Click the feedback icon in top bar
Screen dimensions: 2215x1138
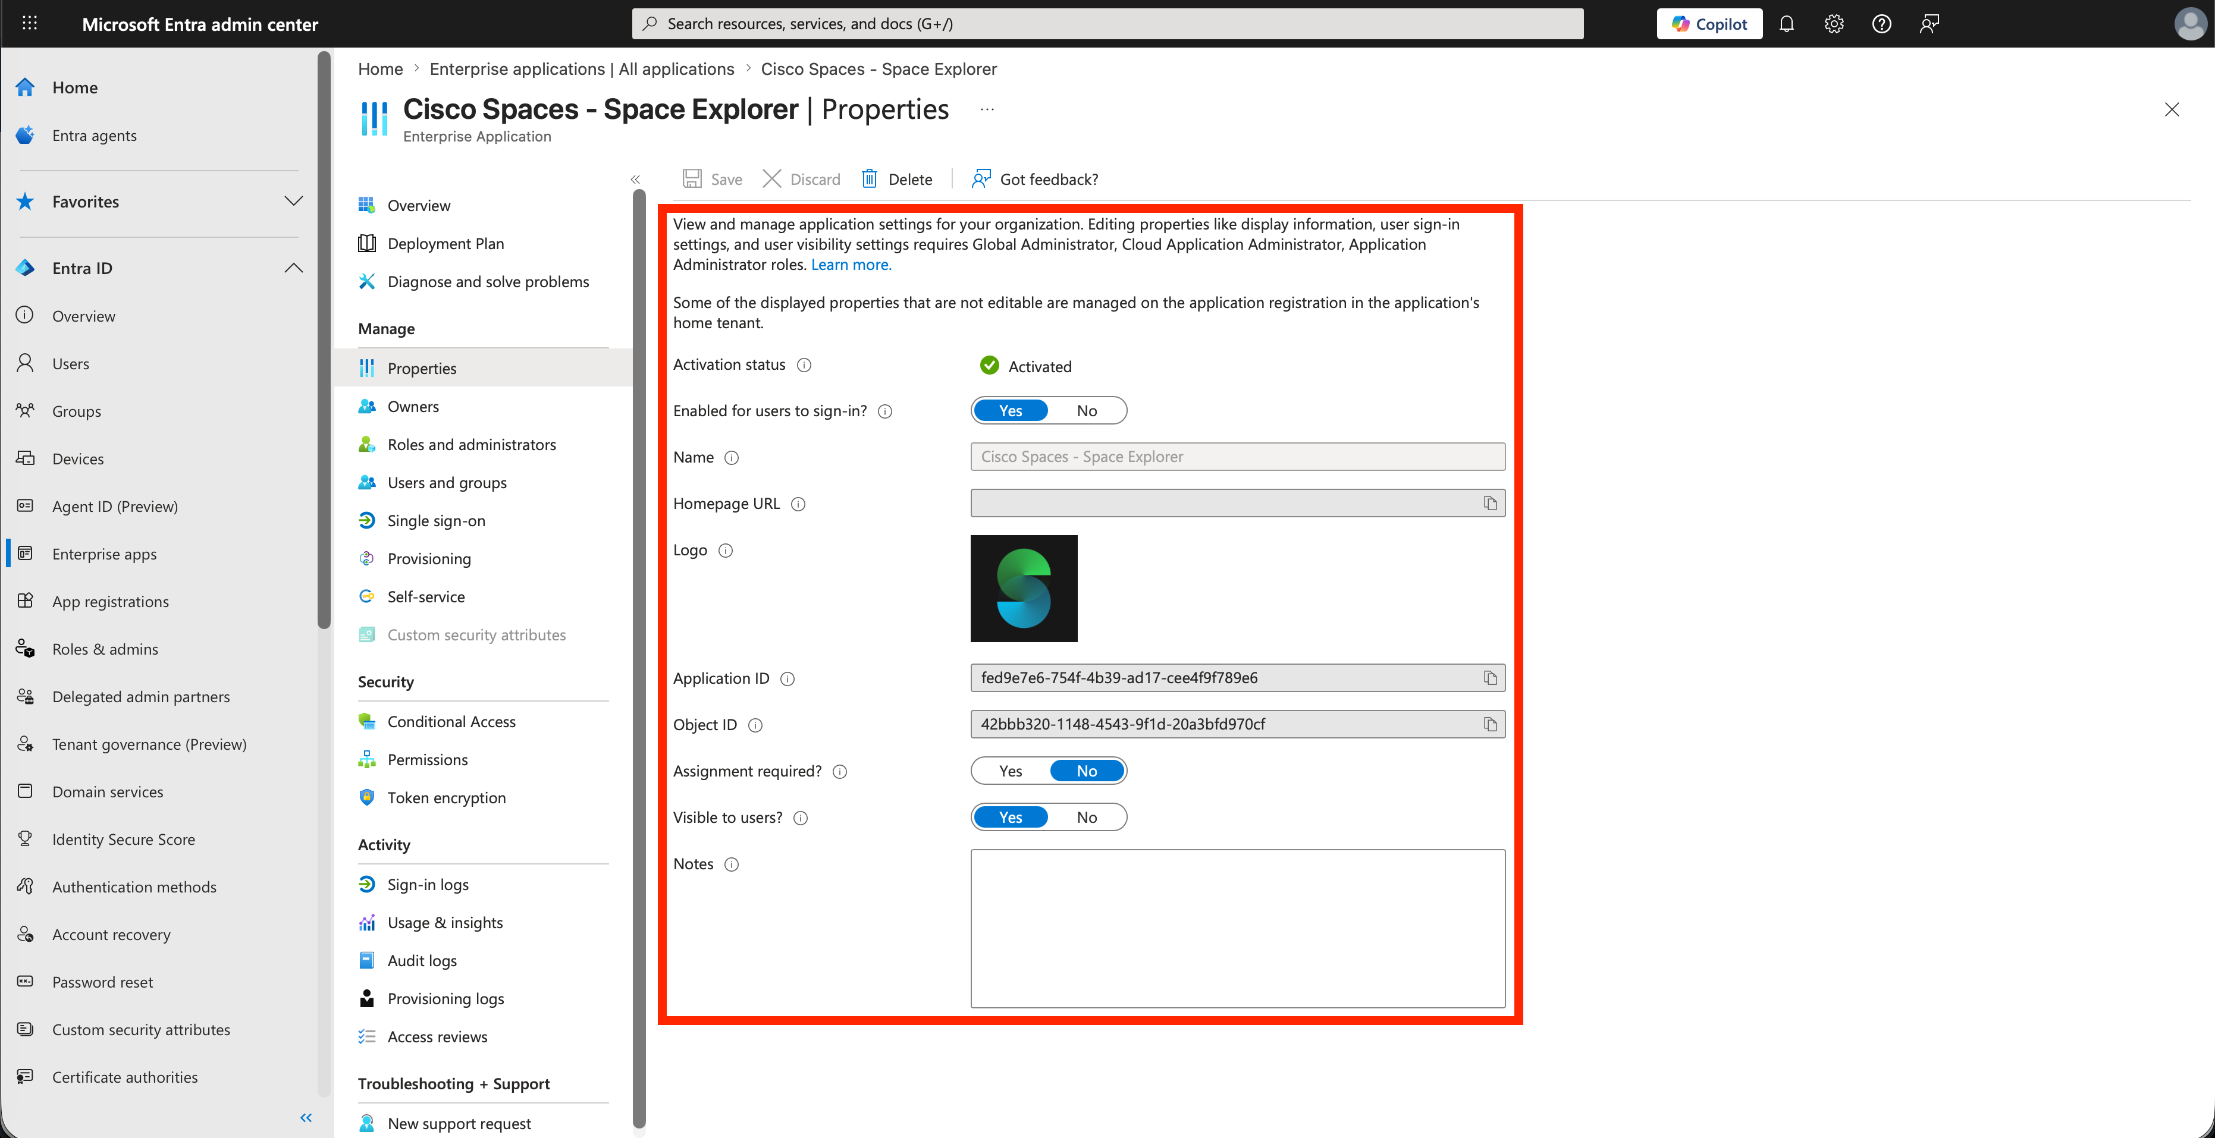(x=1929, y=23)
